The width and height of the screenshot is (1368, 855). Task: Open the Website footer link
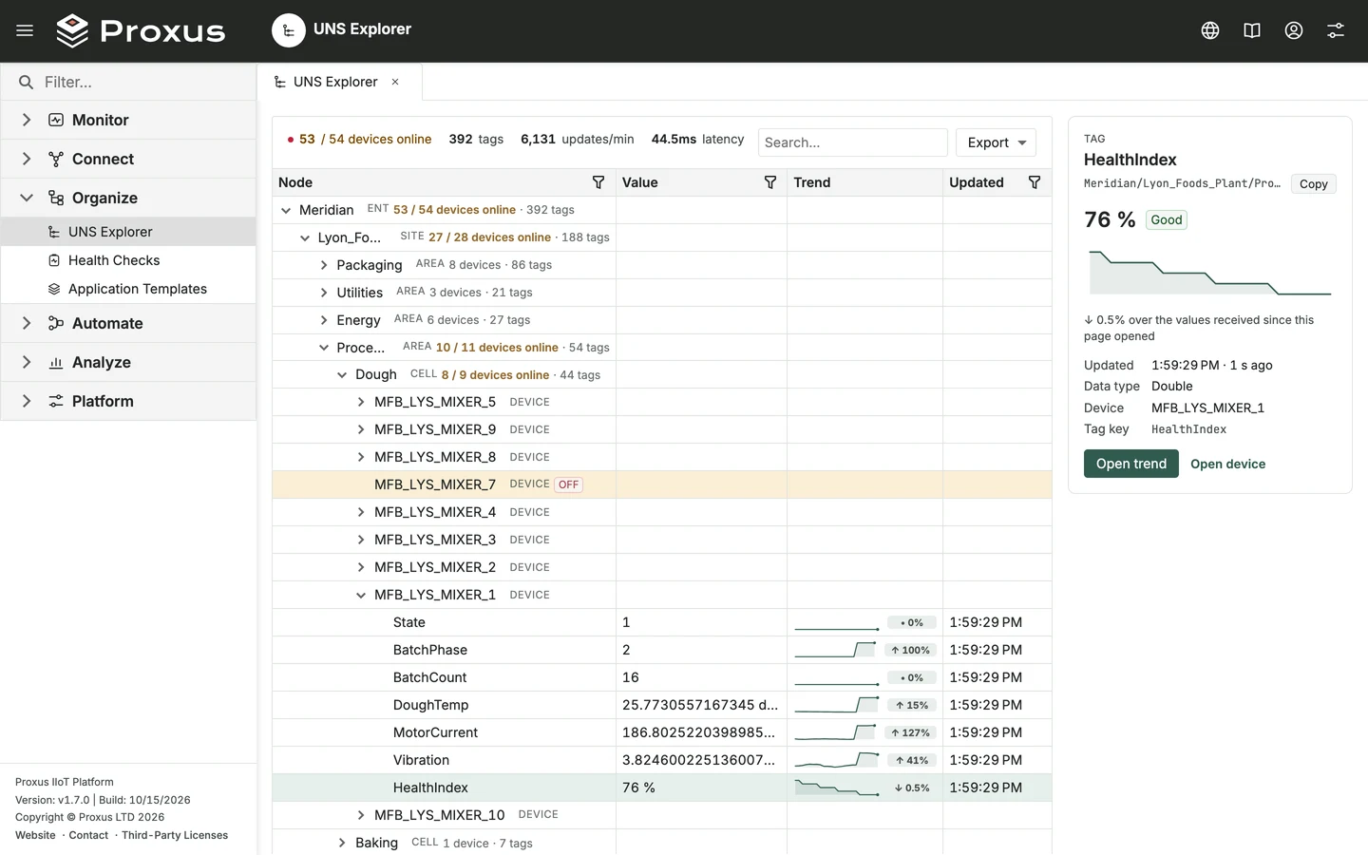click(35, 836)
